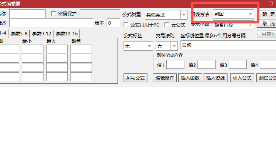Maximize the 公式编辑器 window
276x158 pixels.
(271, 3)
